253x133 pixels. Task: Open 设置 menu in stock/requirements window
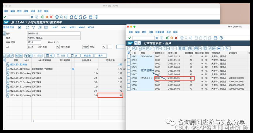(26, 11)
